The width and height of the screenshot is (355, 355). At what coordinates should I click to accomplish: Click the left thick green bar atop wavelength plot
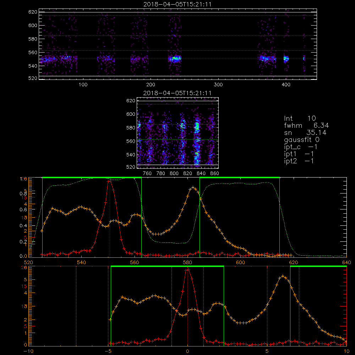pyautogui.click(x=92, y=177)
